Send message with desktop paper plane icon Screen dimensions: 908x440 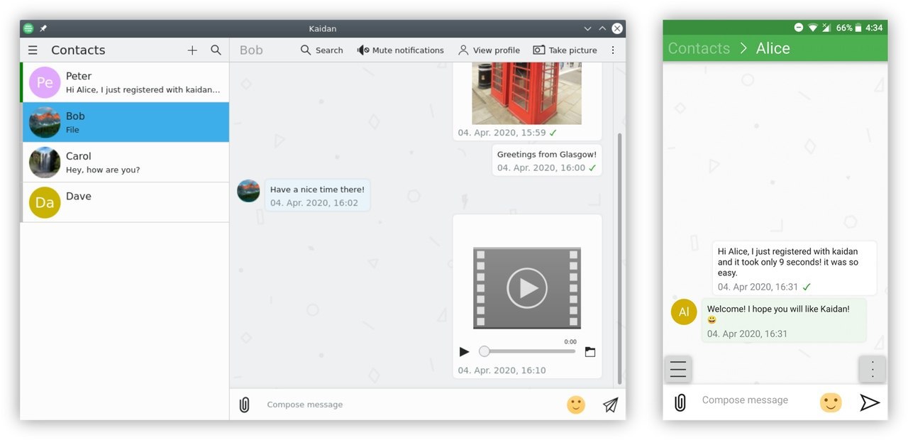coord(610,405)
